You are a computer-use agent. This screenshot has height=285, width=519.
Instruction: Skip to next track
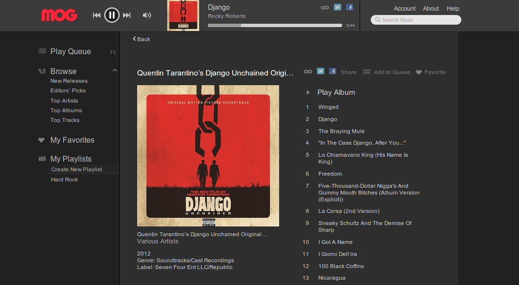pos(127,15)
